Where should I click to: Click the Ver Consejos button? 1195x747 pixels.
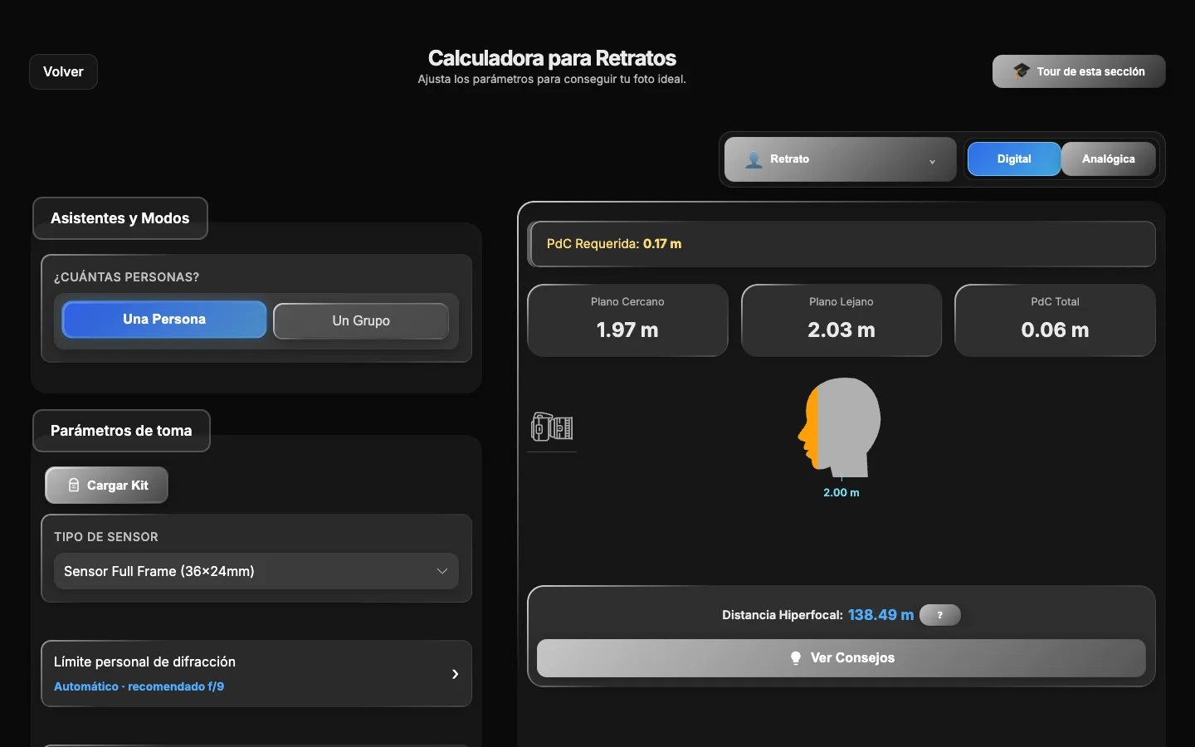[841, 657]
